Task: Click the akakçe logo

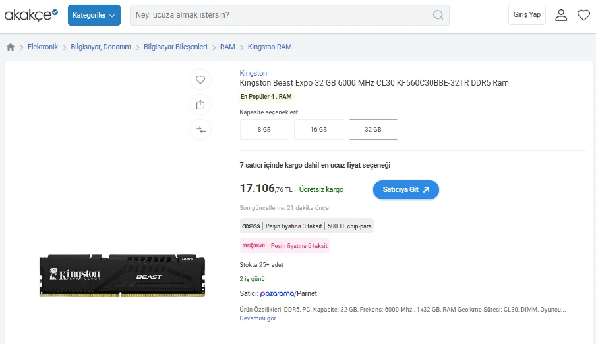Action: (32, 14)
